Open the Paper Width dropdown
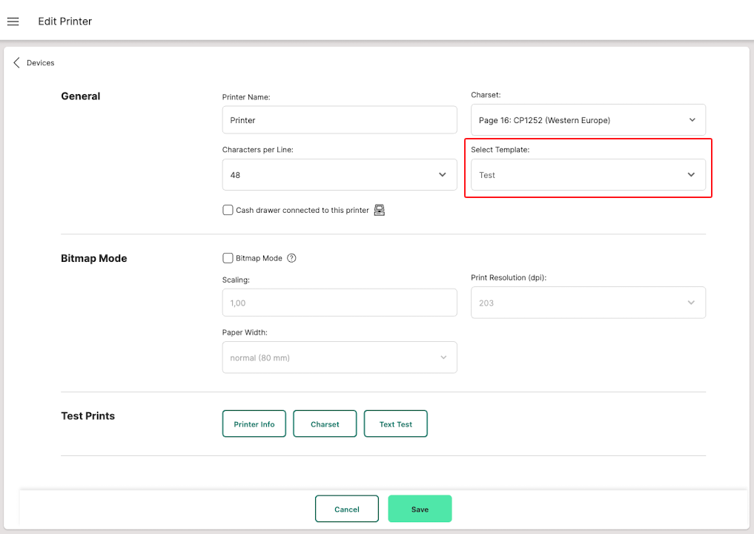 click(339, 357)
